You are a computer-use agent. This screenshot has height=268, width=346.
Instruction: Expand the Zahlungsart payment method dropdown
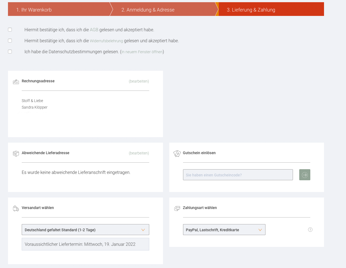point(224,230)
